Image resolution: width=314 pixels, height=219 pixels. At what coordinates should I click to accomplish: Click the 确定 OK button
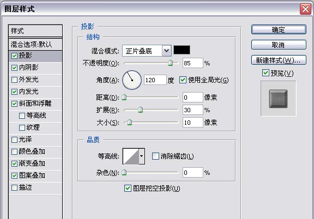point(279,29)
